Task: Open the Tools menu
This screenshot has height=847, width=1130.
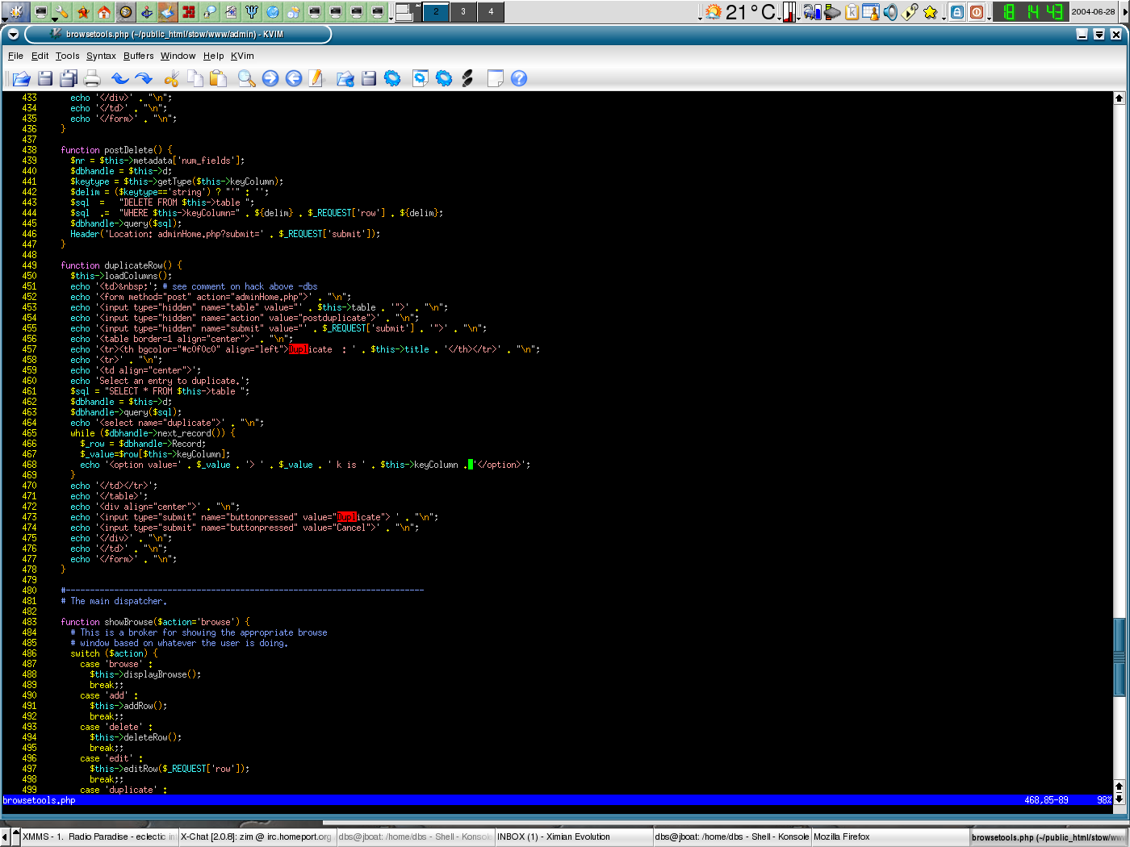Action: (67, 56)
